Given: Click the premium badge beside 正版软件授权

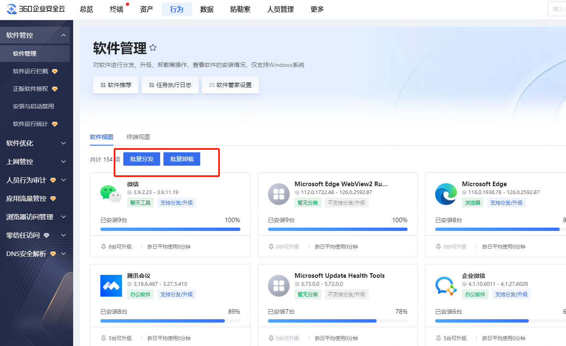Looking at the screenshot, I should (55, 89).
